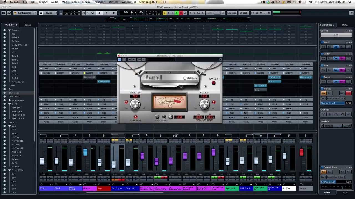
Task: Click the Output level small knob
Action: [x=171, y=117]
